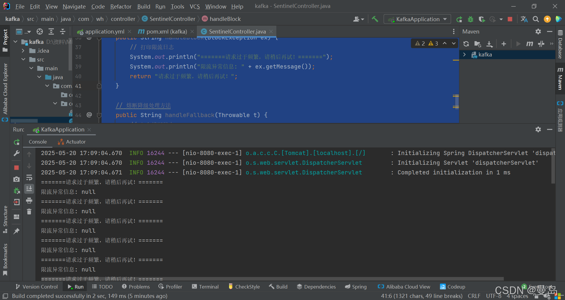The image size is (565, 300).
Task: Switch to Actuator tab
Action: point(72,142)
